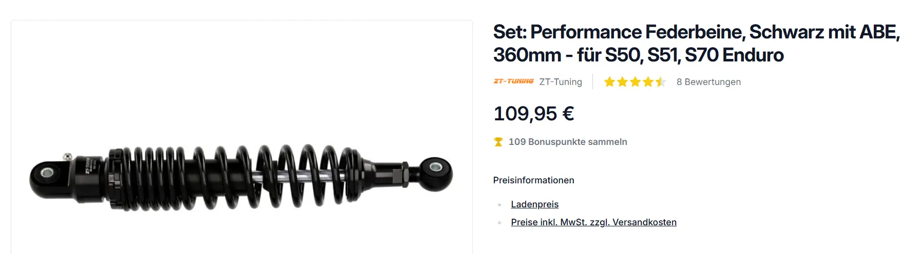
Task: Click the second rating star
Action: pos(622,82)
